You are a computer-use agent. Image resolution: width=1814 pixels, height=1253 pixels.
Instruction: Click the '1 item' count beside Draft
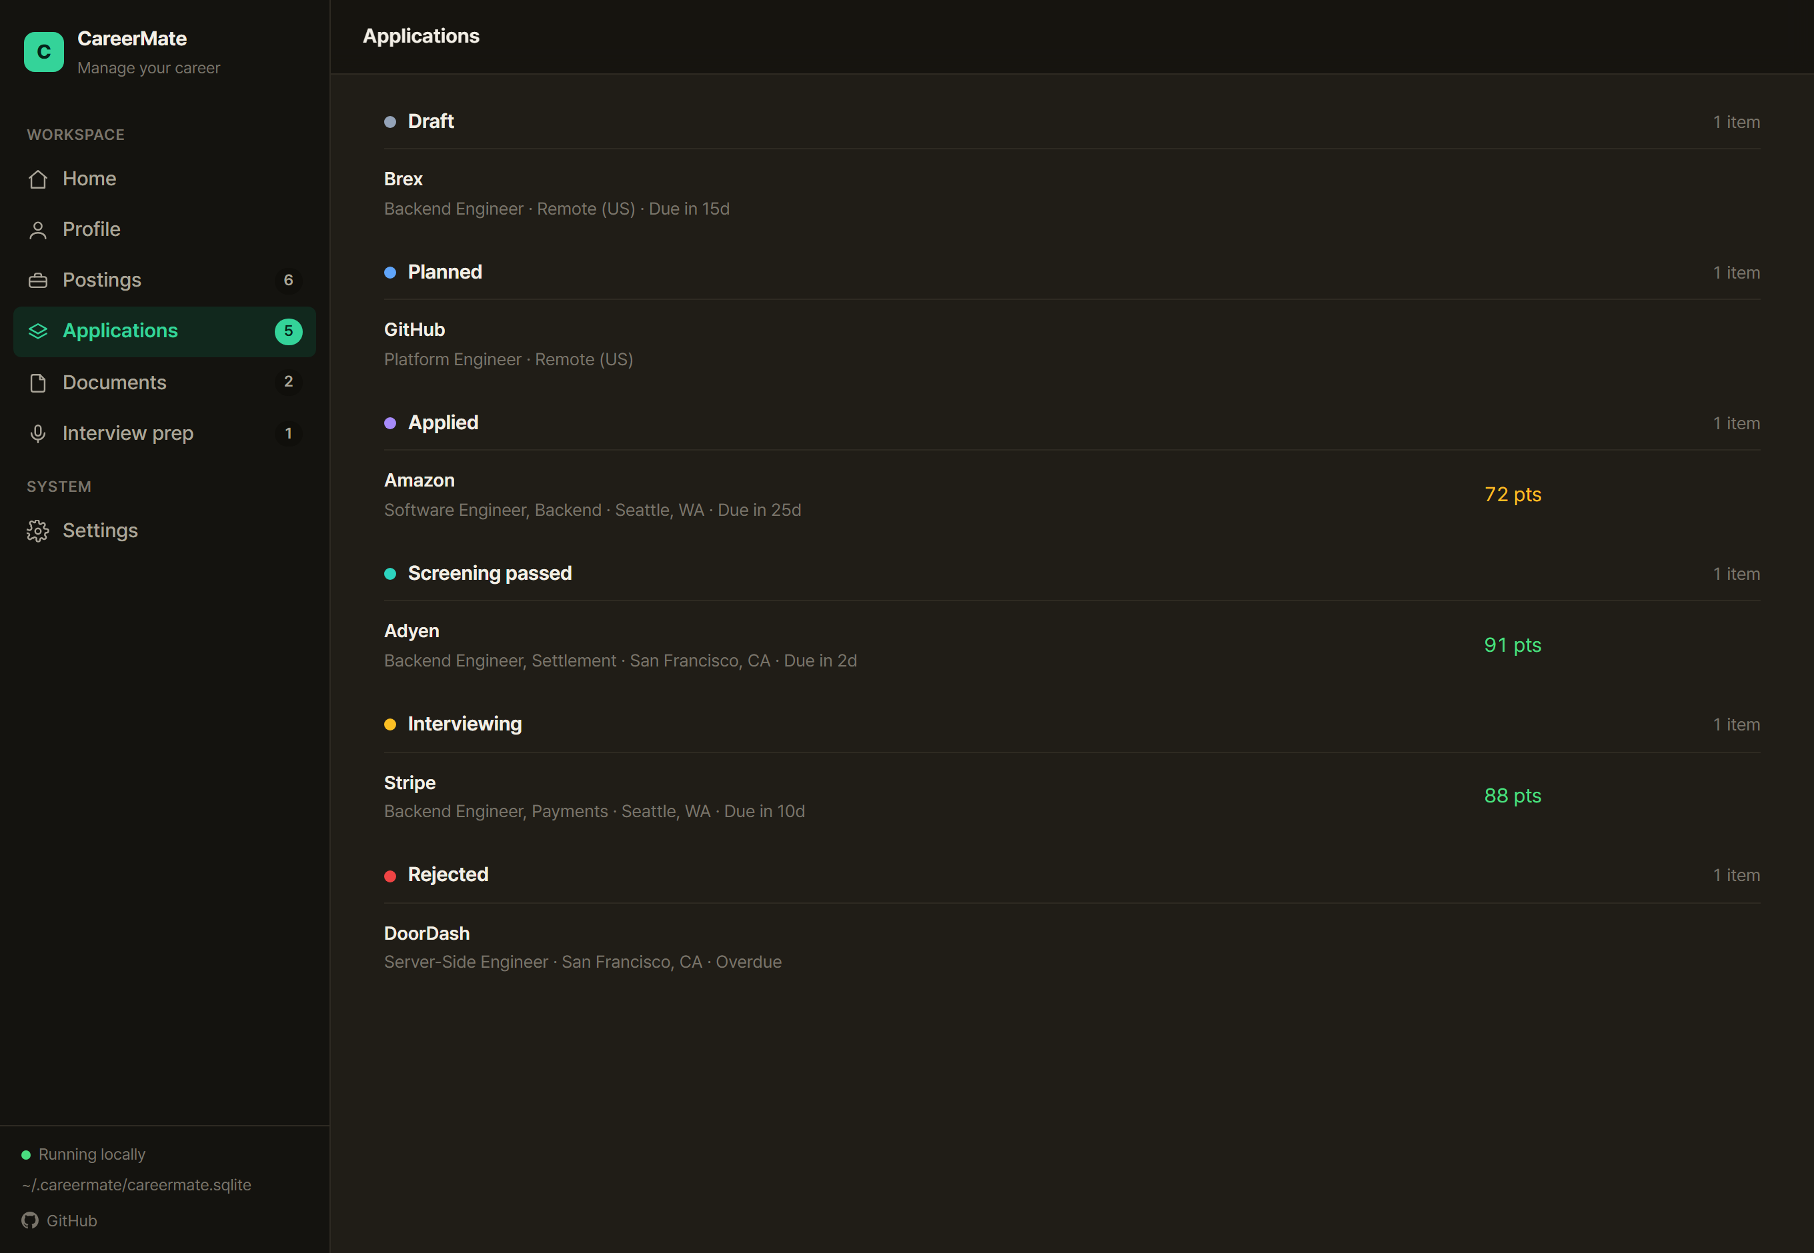(1736, 123)
